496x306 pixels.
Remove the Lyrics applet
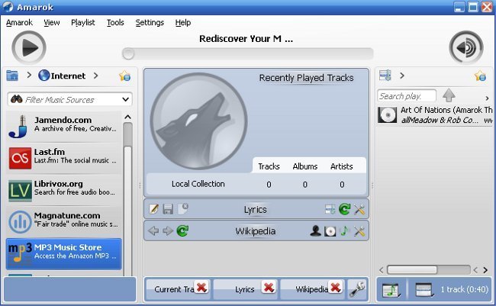[269, 288]
